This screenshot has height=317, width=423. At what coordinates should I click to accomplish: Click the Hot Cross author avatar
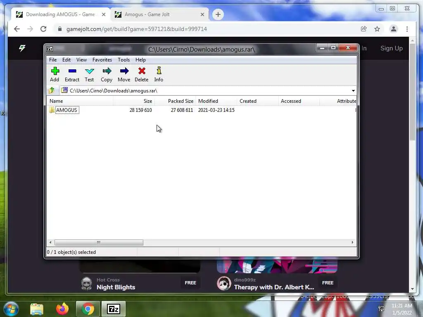(x=87, y=284)
